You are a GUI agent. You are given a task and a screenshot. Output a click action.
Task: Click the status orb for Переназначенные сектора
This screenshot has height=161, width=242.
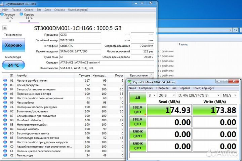pyautogui.click(x=5, y=94)
